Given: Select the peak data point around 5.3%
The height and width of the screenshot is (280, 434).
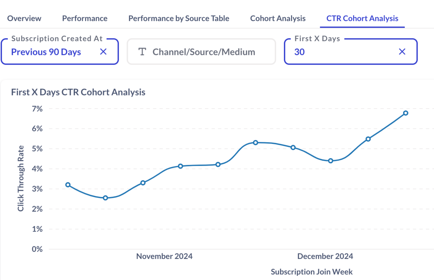Looking at the screenshot, I should click(256, 142).
